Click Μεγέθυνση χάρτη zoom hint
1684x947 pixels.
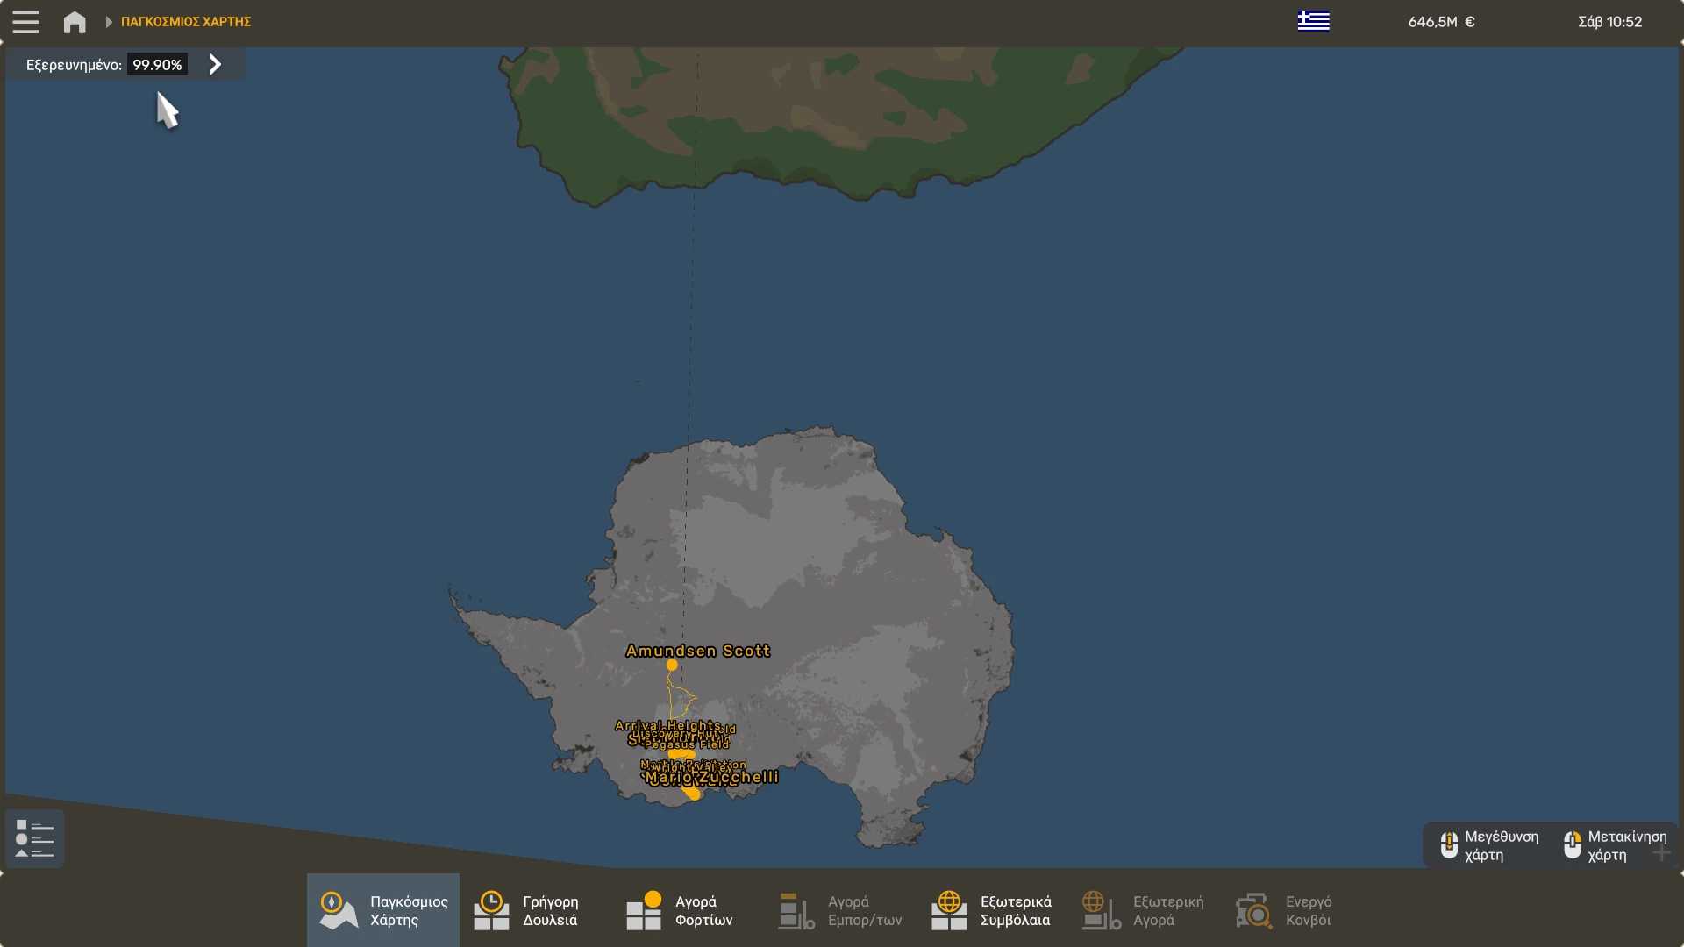[x=1489, y=845]
